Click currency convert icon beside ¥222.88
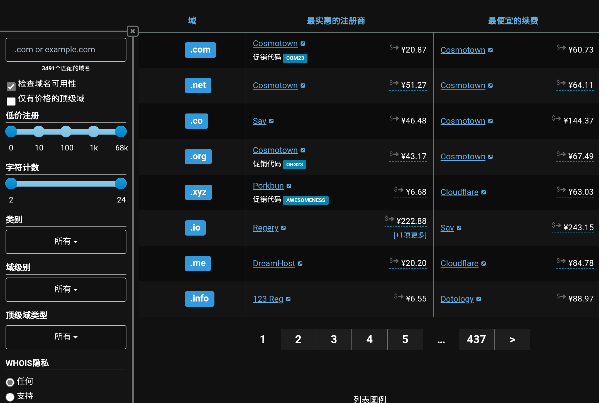The image size is (606, 403). [x=389, y=219]
